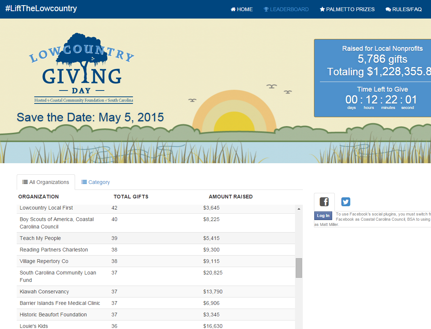Select Reading Partners Charleston row
Screen dimensions: 431x329
point(156,250)
